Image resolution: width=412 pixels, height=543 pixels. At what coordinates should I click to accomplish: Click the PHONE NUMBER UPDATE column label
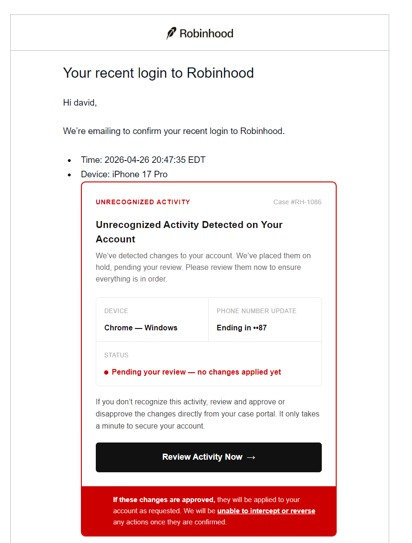pos(256,311)
